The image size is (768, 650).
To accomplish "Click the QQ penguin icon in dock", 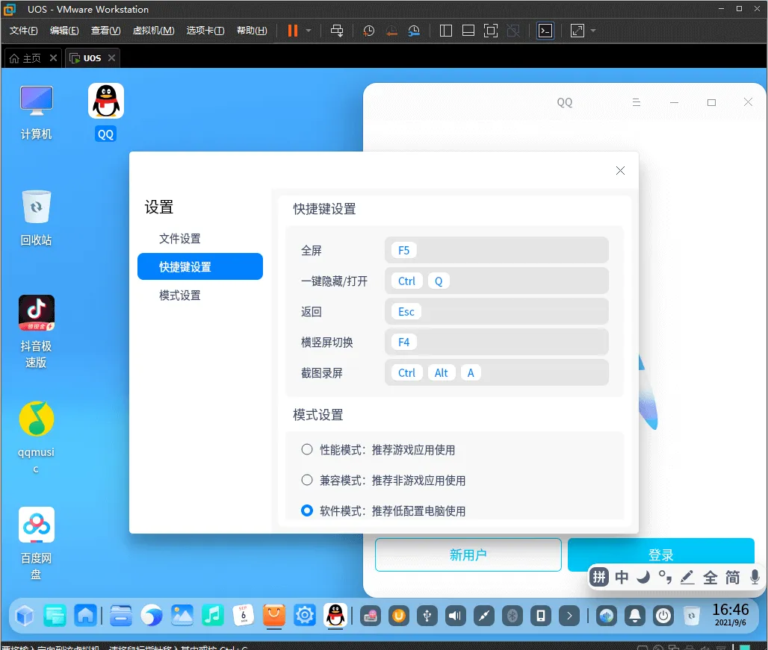I will tap(335, 616).
